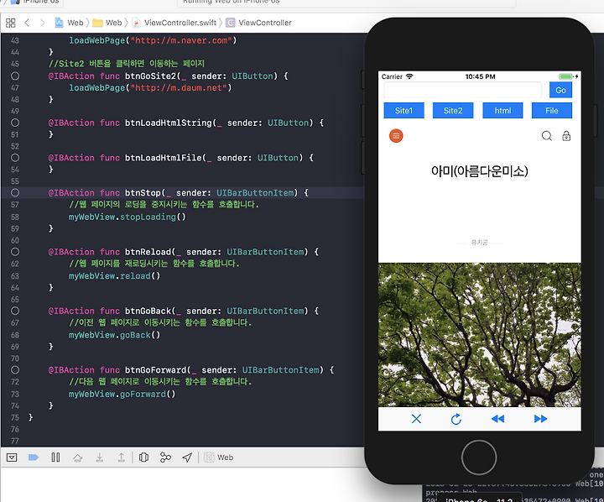Click connection circle for btnLoadHtmlFile

pyautogui.click(x=15, y=158)
